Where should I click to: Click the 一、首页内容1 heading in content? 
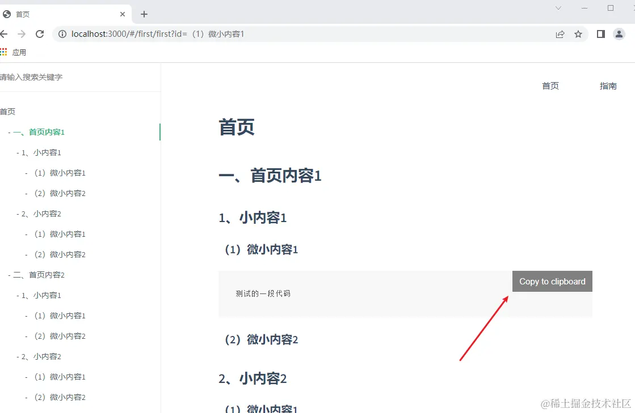pos(270,176)
